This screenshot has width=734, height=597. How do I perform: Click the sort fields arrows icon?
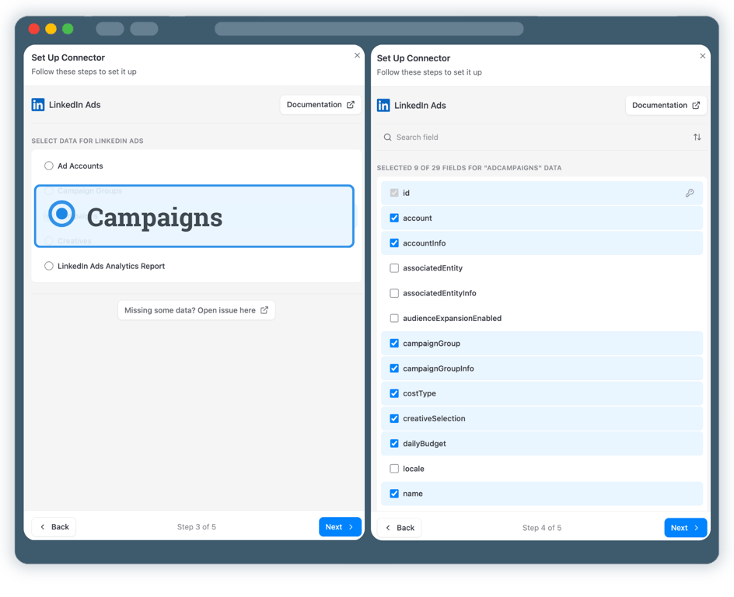[x=697, y=137]
